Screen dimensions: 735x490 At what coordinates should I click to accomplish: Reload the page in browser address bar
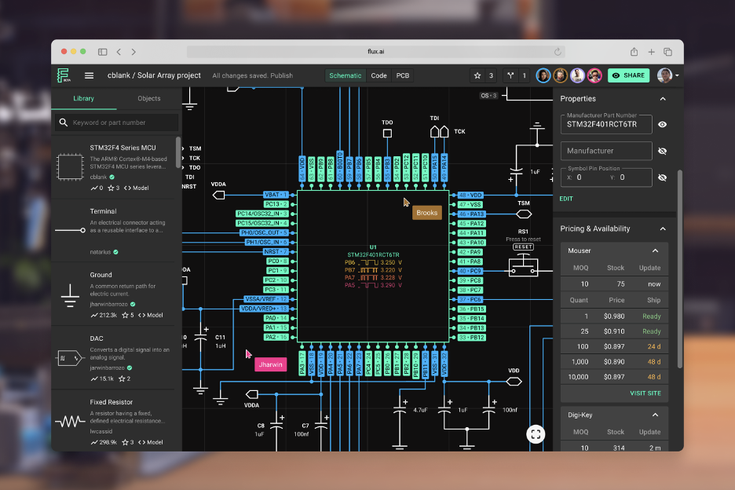pos(558,52)
